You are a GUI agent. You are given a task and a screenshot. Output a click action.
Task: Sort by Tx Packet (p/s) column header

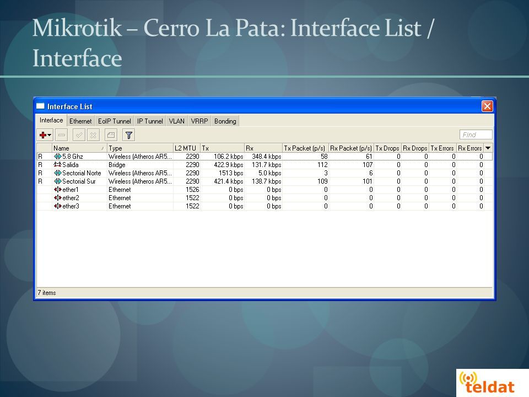tap(305, 148)
